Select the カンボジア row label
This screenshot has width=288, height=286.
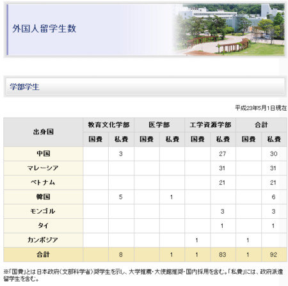click(x=43, y=240)
